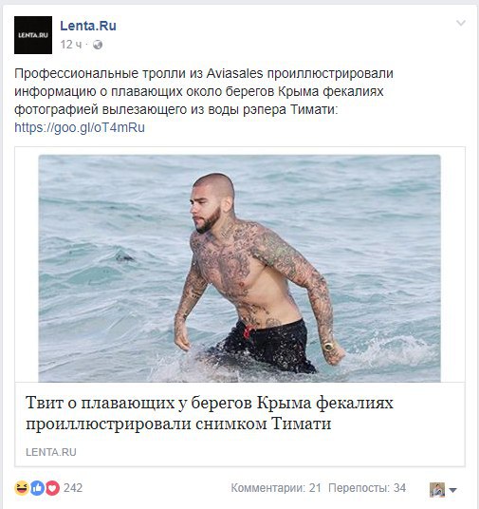
Task: Open the article headline about Тимати
Action: pyautogui.click(x=210, y=413)
